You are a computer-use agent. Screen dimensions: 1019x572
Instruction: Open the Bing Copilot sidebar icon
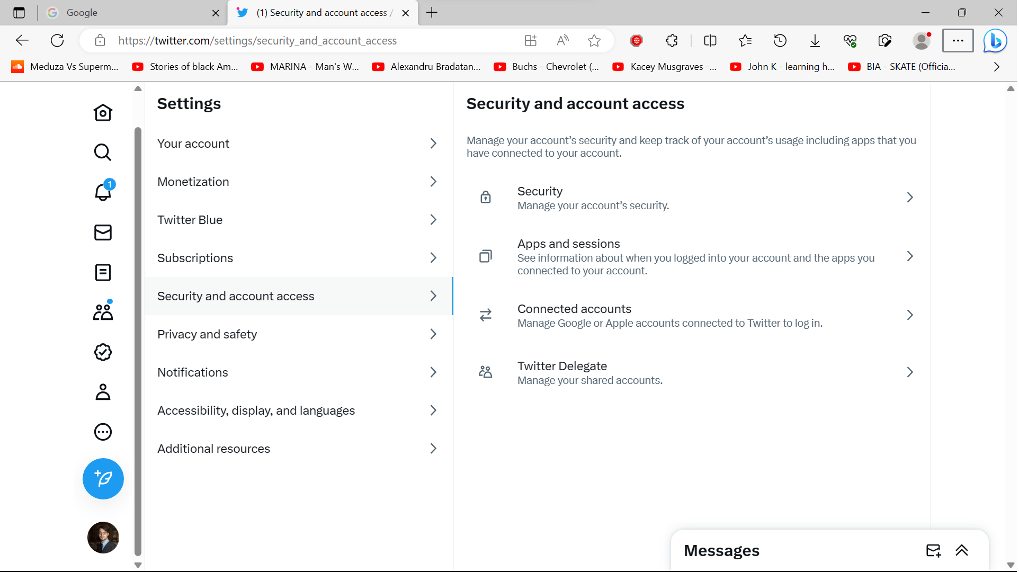pos(995,41)
